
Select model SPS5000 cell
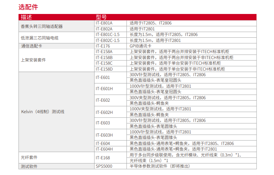pyautogui.click(x=110, y=166)
